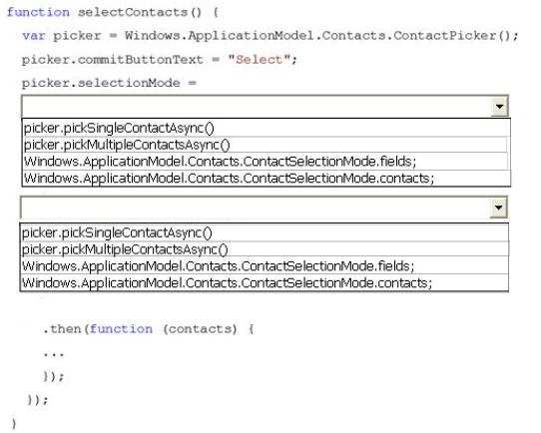The image size is (541, 433).
Task: Choose ContactSelectionMode.fields in second list
Action: coord(265,266)
